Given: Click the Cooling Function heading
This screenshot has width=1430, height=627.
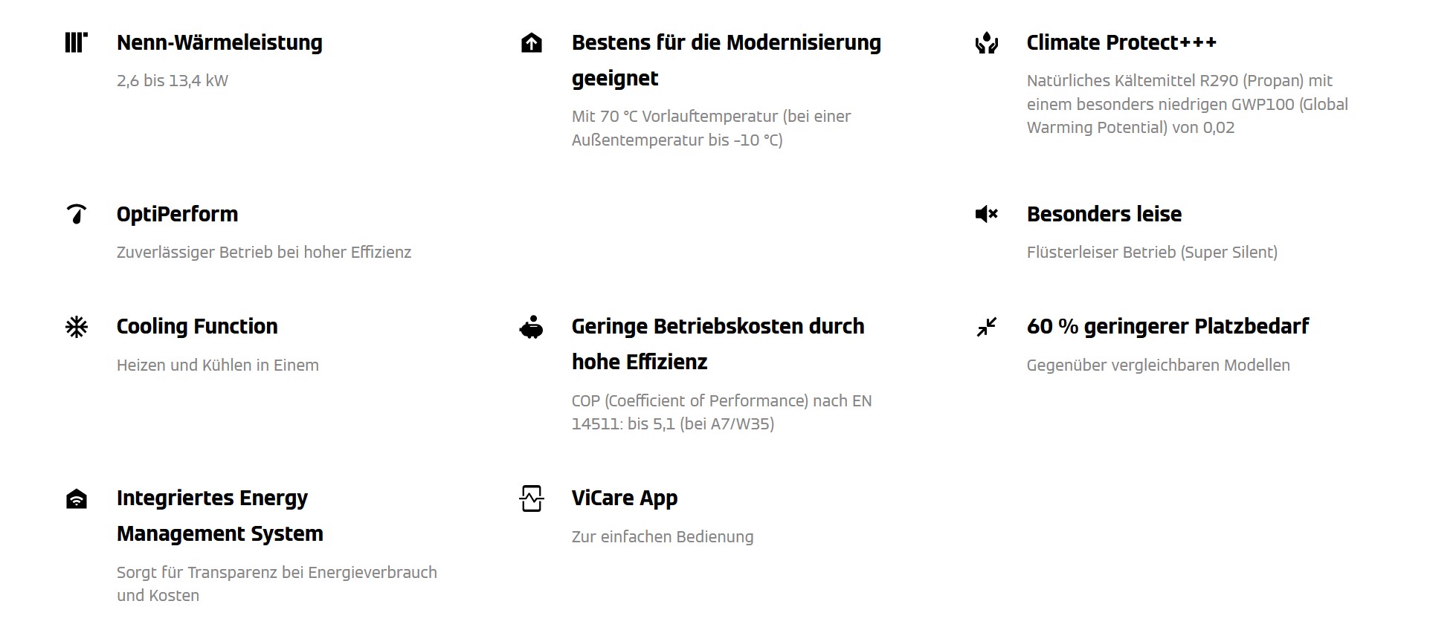Looking at the screenshot, I should (x=197, y=327).
